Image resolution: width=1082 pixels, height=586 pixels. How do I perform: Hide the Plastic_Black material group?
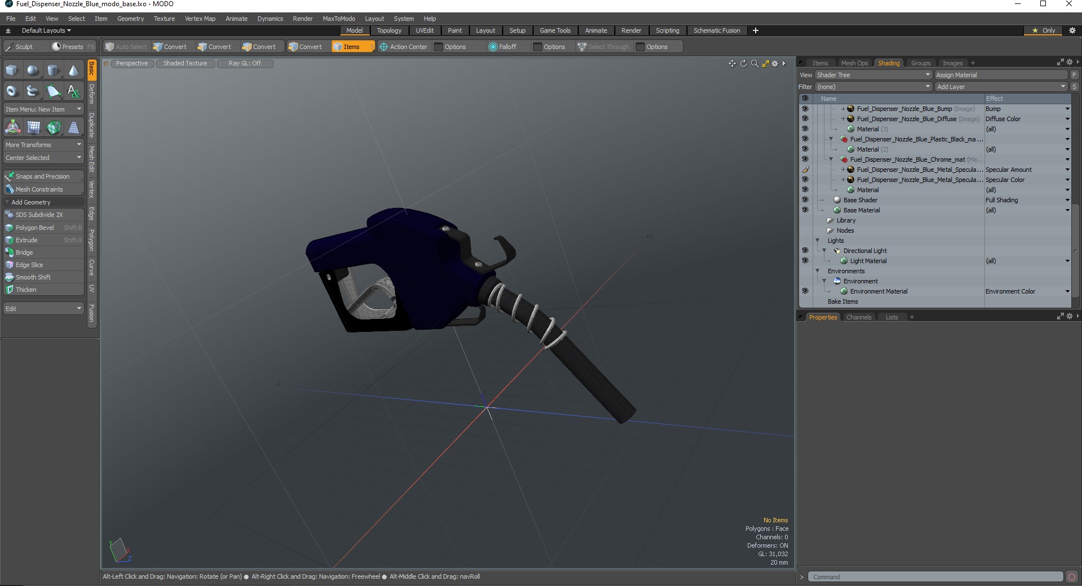coord(805,139)
